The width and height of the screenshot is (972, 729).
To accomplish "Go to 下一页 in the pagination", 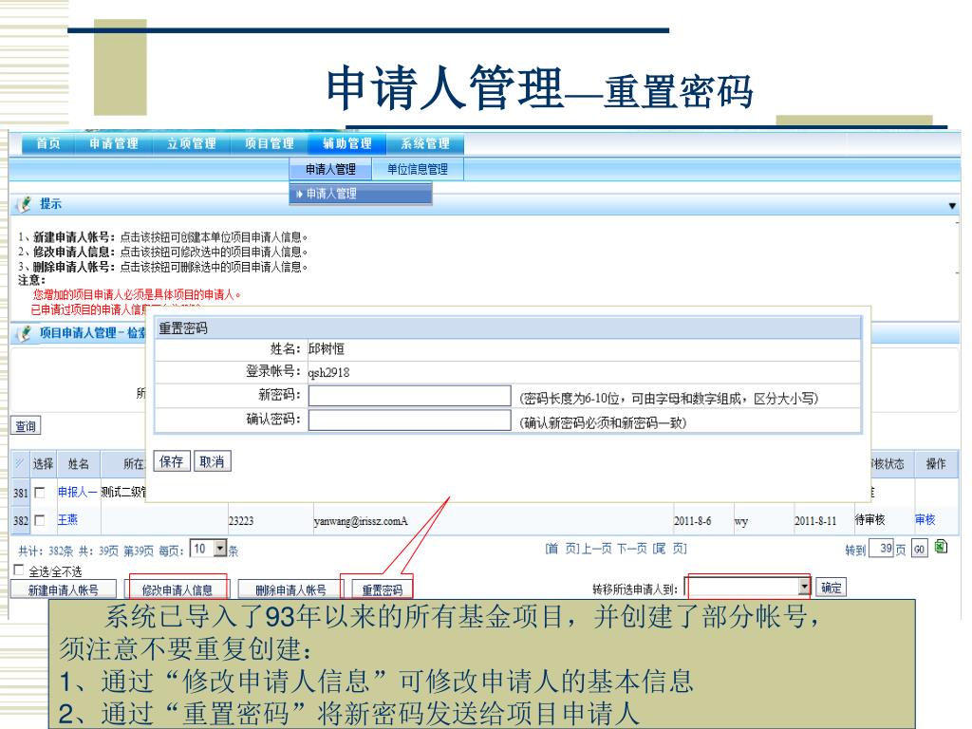I will click(x=631, y=549).
